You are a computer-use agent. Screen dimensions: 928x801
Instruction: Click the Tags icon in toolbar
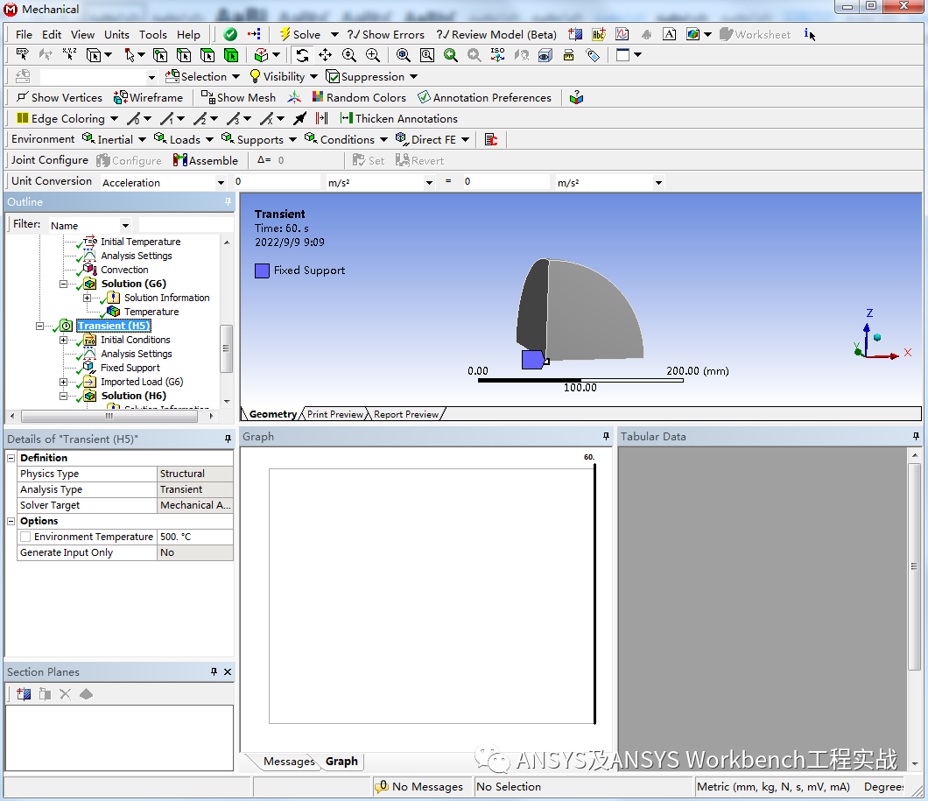[593, 55]
